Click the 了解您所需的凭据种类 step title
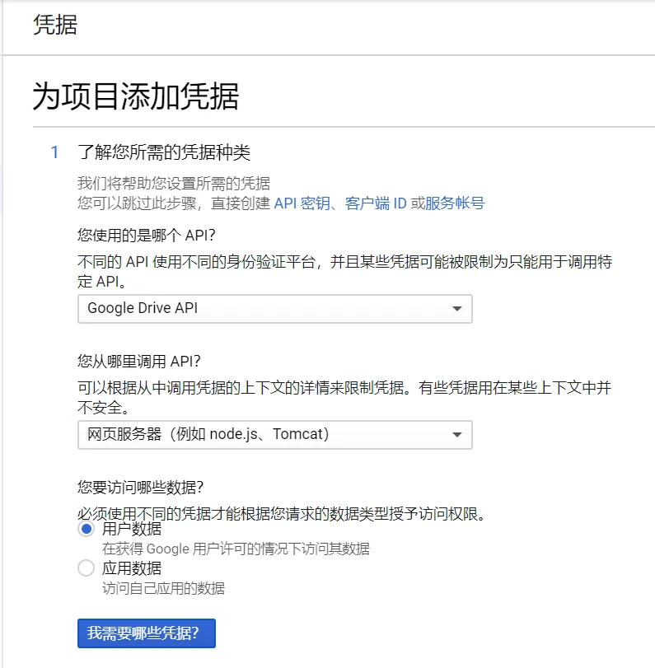655x668 pixels. click(x=163, y=152)
